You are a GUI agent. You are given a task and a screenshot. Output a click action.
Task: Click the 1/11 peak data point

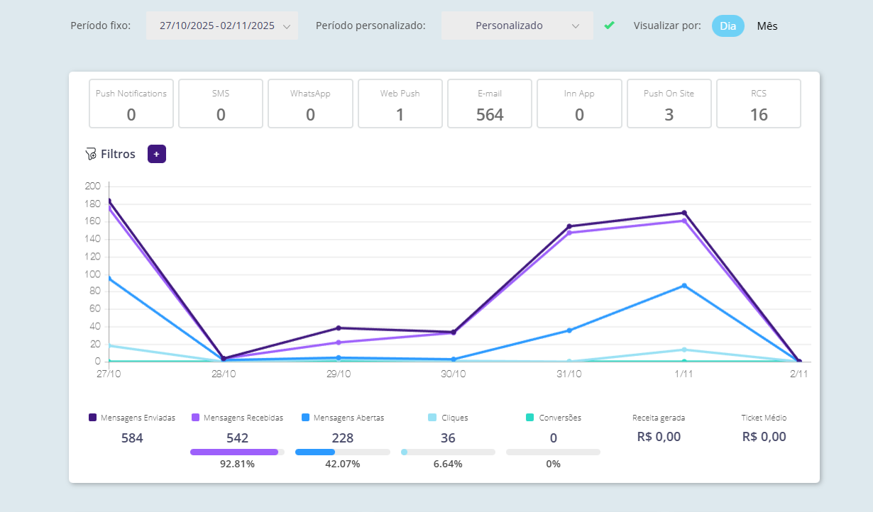click(x=684, y=213)
